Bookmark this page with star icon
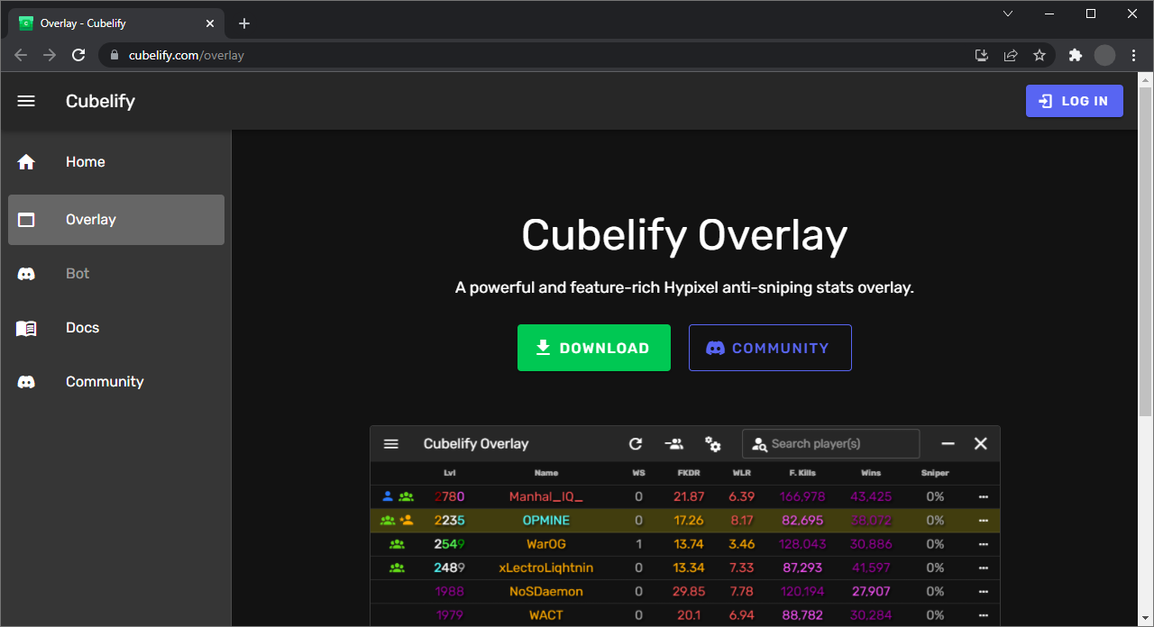This screenshot has width=1154, height=627. [1040, 55]
